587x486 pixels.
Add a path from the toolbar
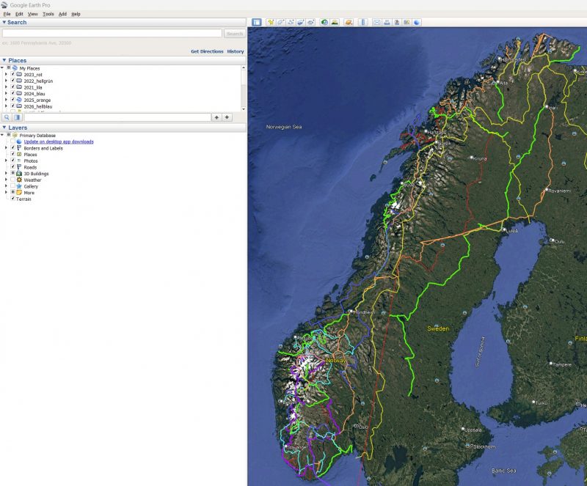pos(291,23)
